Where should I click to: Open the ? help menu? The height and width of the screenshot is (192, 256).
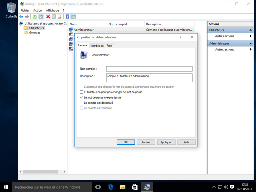(63, 10)
